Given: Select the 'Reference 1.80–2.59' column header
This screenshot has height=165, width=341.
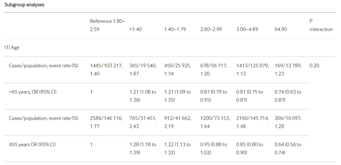Looking at the screenshot, I should pyautogui.click(x=108, y=25).
